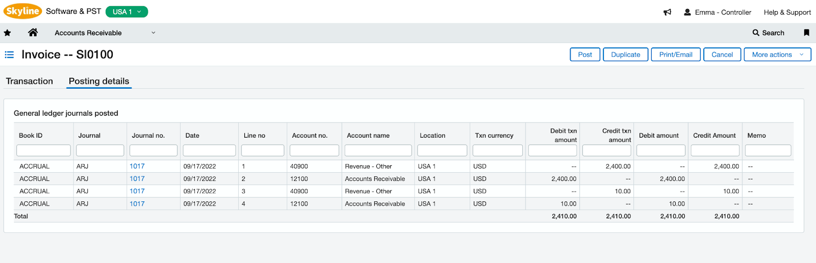
Task: Click the Emma - Controller user profile icon
Action: [687, 12]
